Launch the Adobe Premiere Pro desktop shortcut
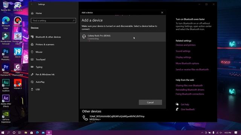This screenshot has height=135, width=241. point(6,70)
